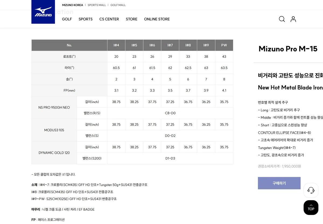Click the 라이(°) row label

[x=69, y=68]
